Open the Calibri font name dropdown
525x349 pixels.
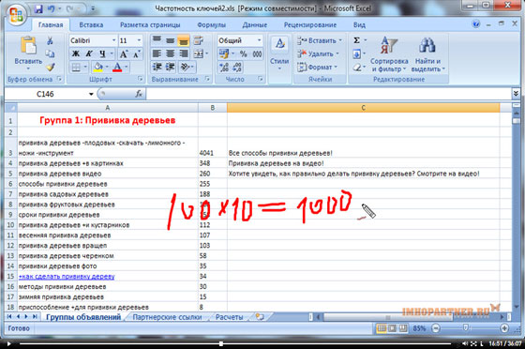(113, 40)
